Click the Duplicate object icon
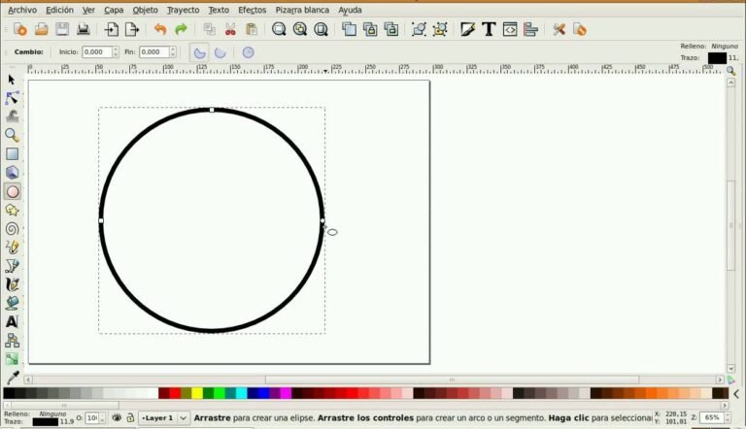746x429 pixels. coord(349,29)
